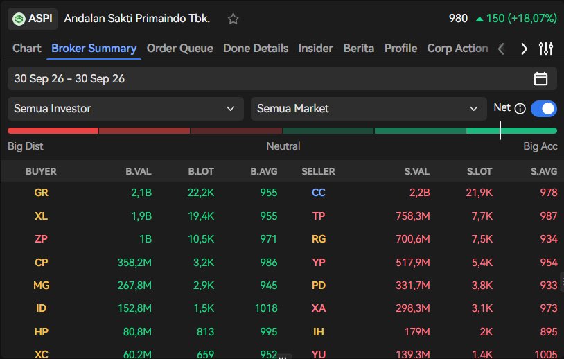Viewport: 564px width, 359px height.
Task: Sort by SELLER column header
Action: pyautogui.click(x=318, y=172)
